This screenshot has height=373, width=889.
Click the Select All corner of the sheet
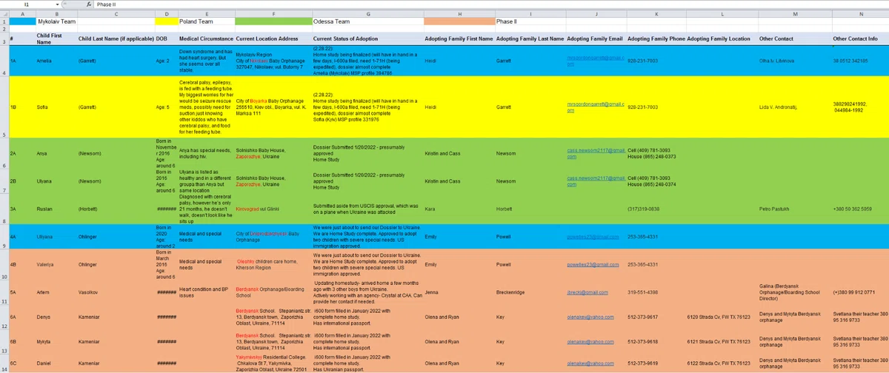point(4,13)
